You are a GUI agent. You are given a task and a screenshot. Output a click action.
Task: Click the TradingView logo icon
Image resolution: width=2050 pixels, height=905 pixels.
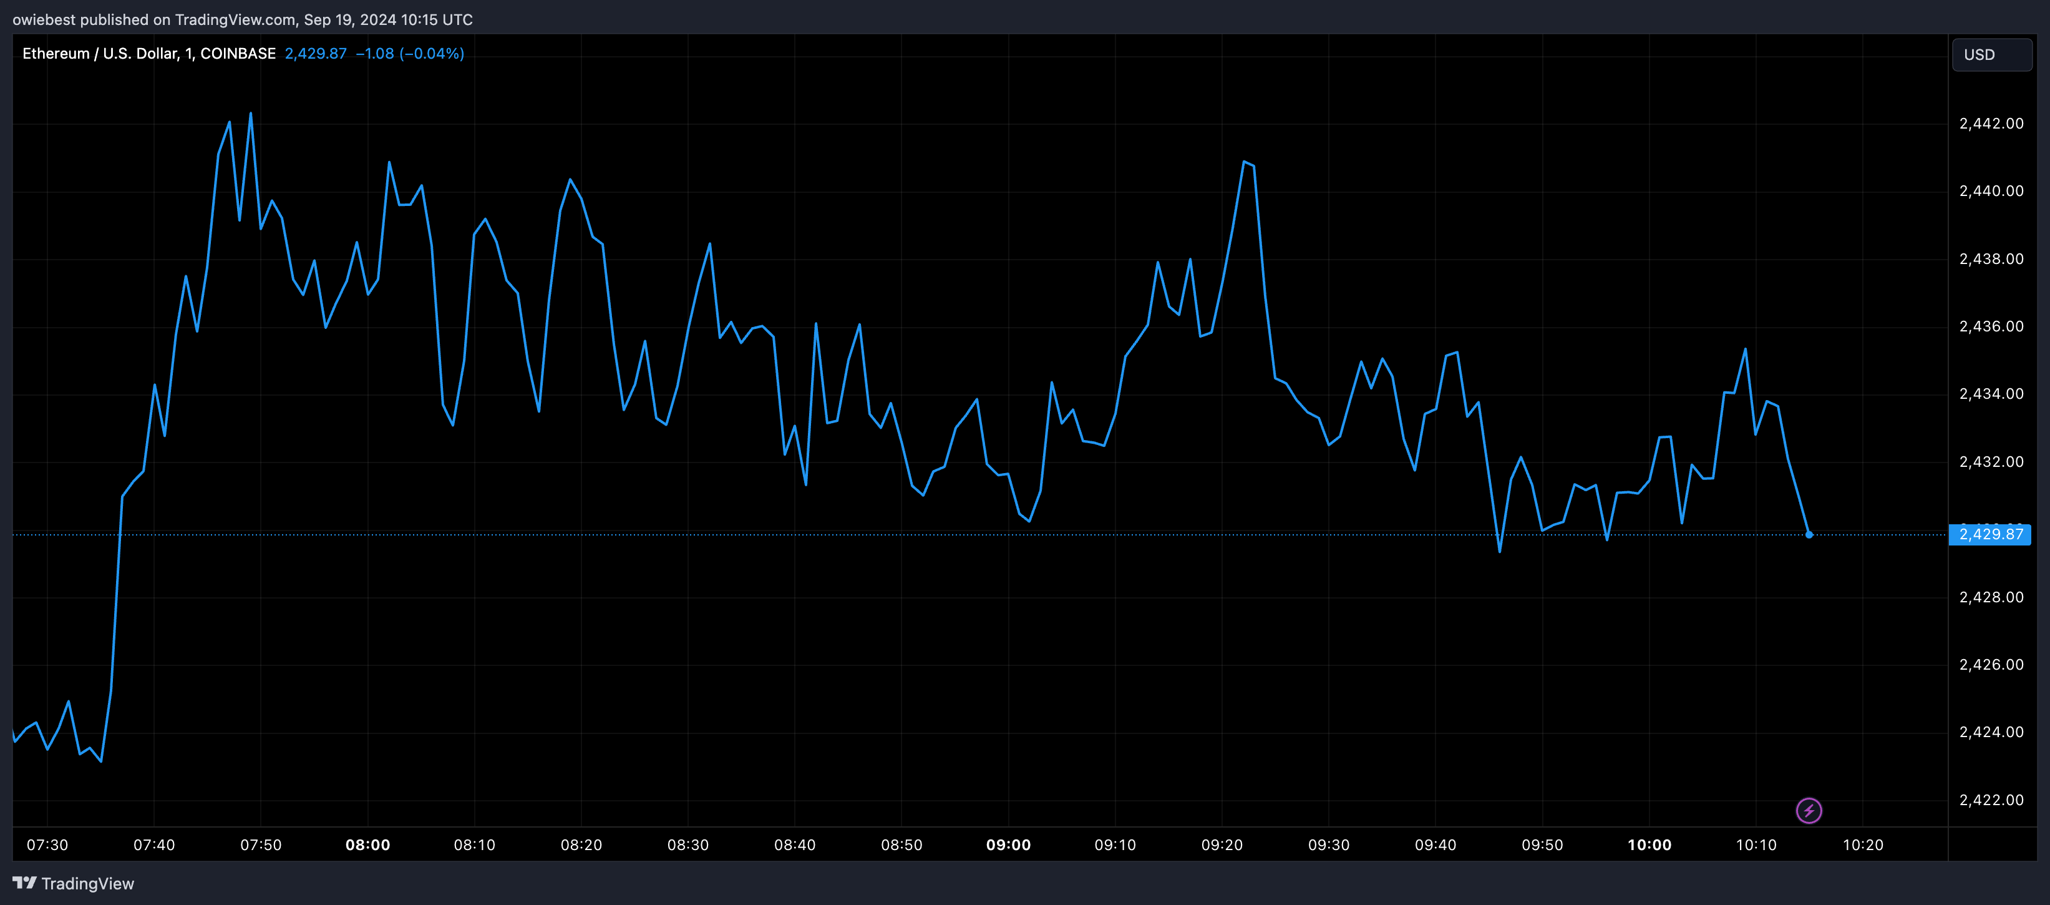tap(25, 883)
